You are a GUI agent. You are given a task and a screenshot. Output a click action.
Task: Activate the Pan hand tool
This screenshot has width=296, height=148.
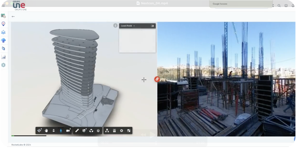tap(46, 131)
